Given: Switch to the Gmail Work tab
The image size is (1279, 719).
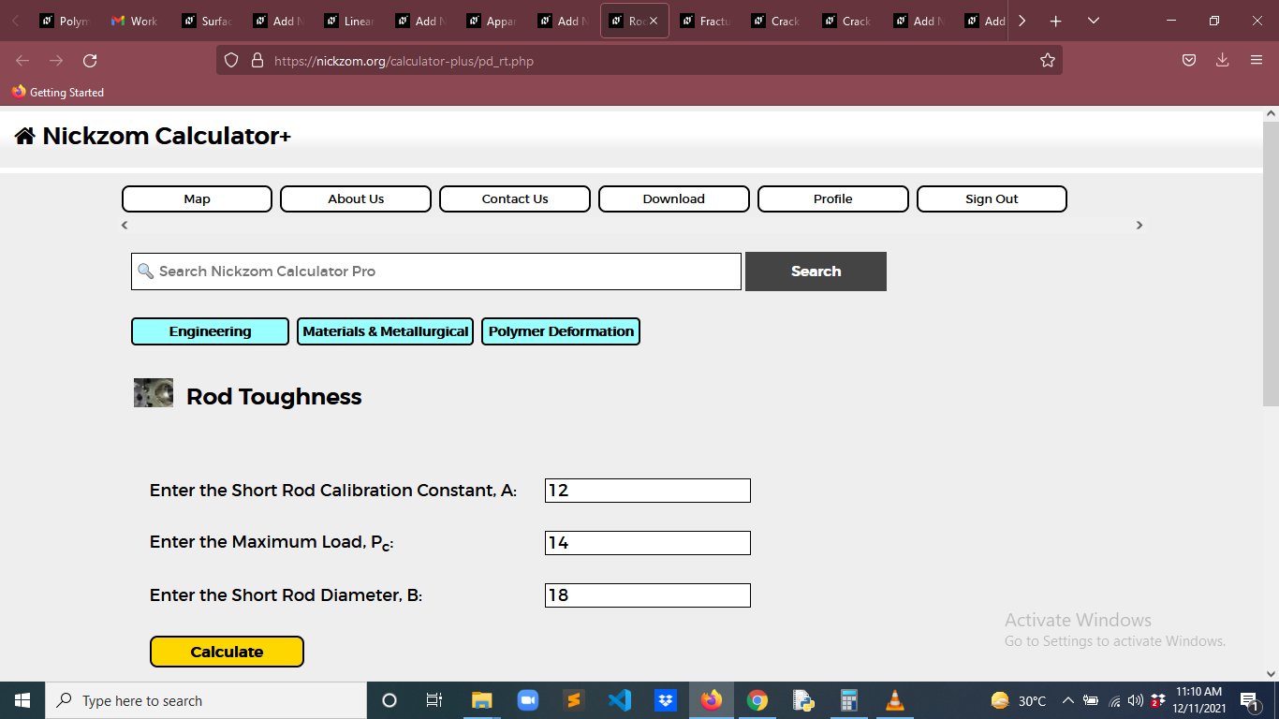Looking at the screenshot, I should [x=137, y=21].
